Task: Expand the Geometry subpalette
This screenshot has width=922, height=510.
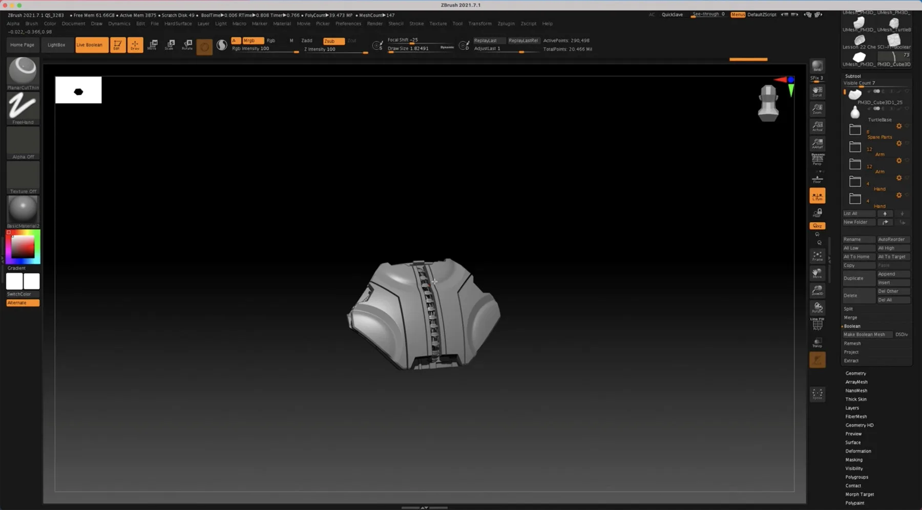Action: click(x=855, y=373)
